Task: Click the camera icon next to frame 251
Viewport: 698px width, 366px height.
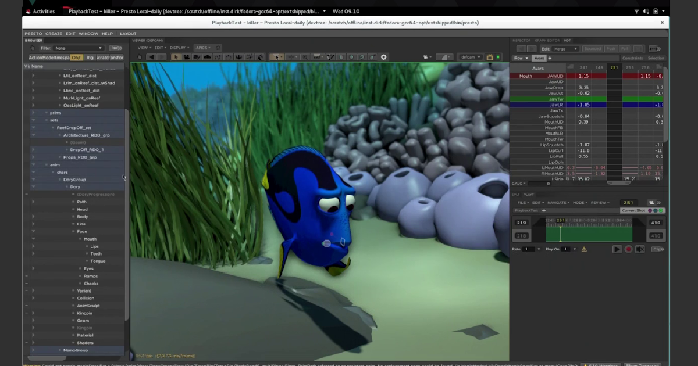Action: point(652,203)
